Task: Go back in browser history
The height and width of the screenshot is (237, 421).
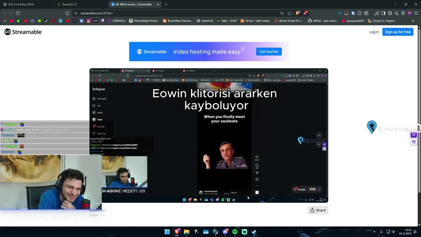Action: (5, 13)
